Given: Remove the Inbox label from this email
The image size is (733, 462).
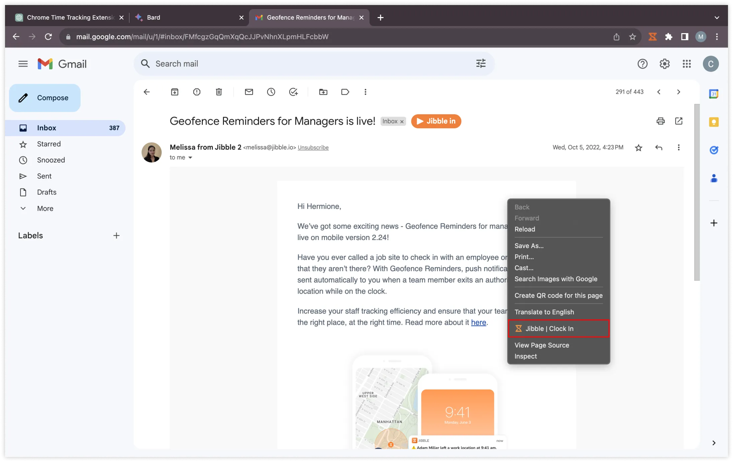Looking at the screenshot, I should (401, 121).
